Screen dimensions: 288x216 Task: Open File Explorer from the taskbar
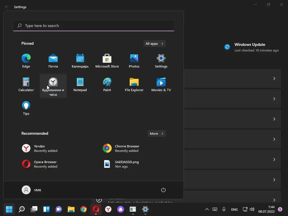(71, 209)
